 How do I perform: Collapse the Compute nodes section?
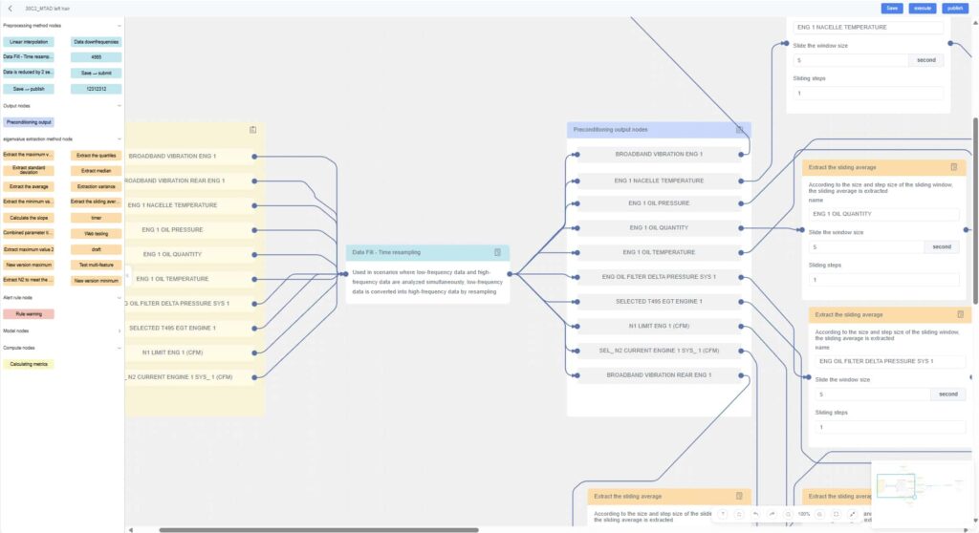click(x=119, y=348)
